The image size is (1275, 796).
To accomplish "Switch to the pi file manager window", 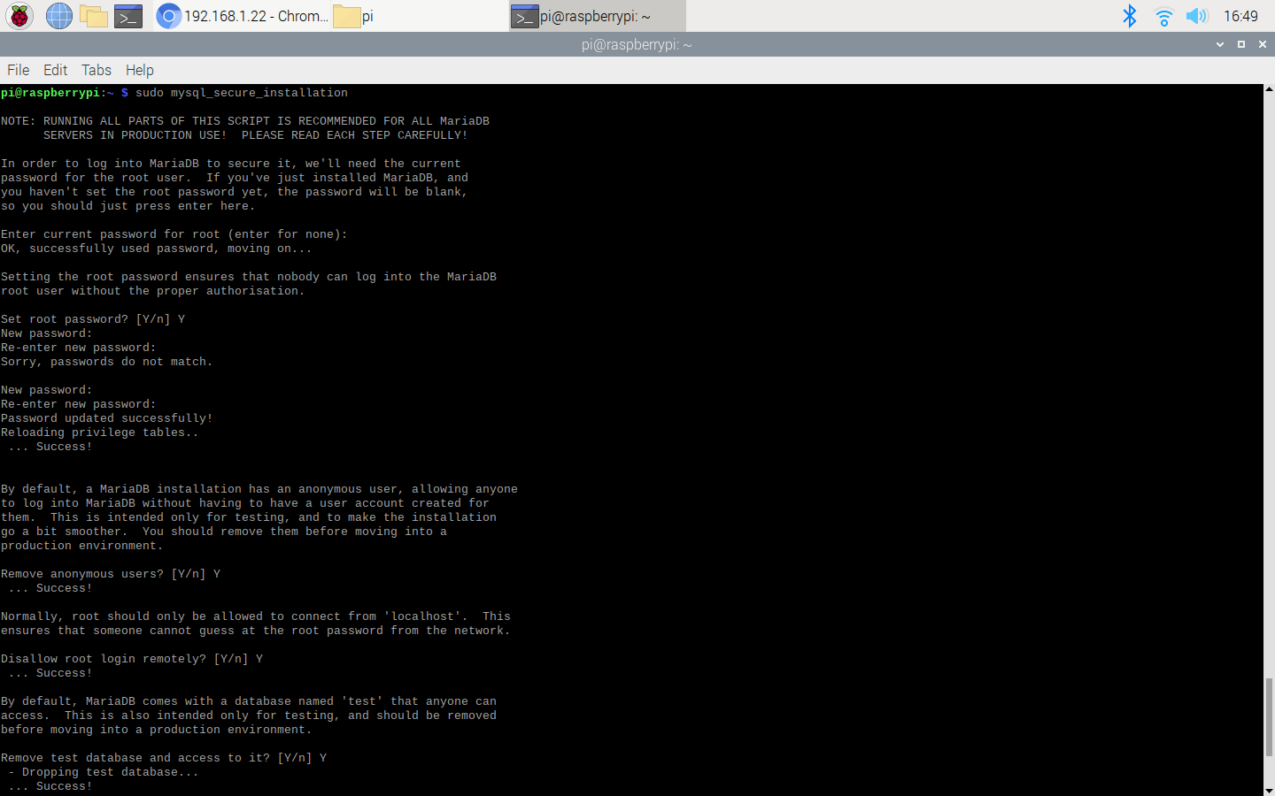I will (x=420, y=16).
